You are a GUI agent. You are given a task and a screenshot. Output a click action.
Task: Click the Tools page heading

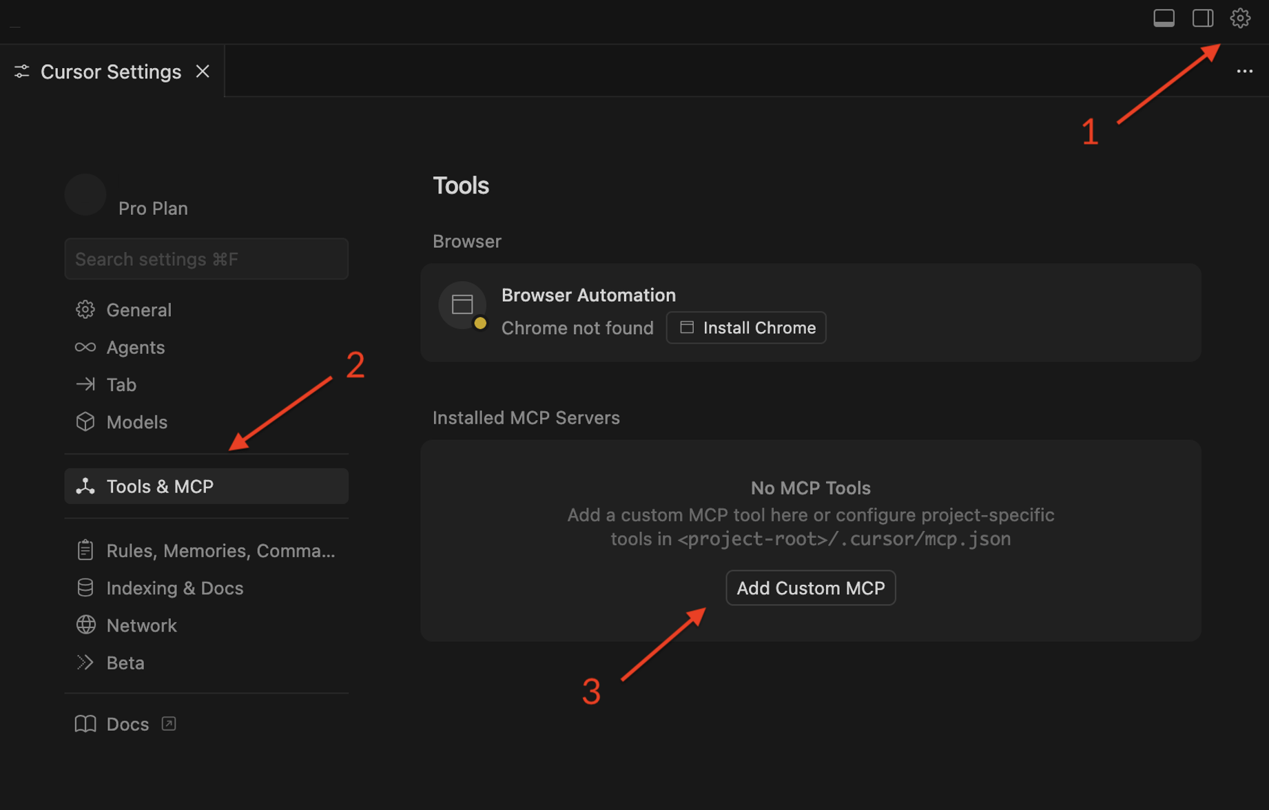(x=461, y=185)
